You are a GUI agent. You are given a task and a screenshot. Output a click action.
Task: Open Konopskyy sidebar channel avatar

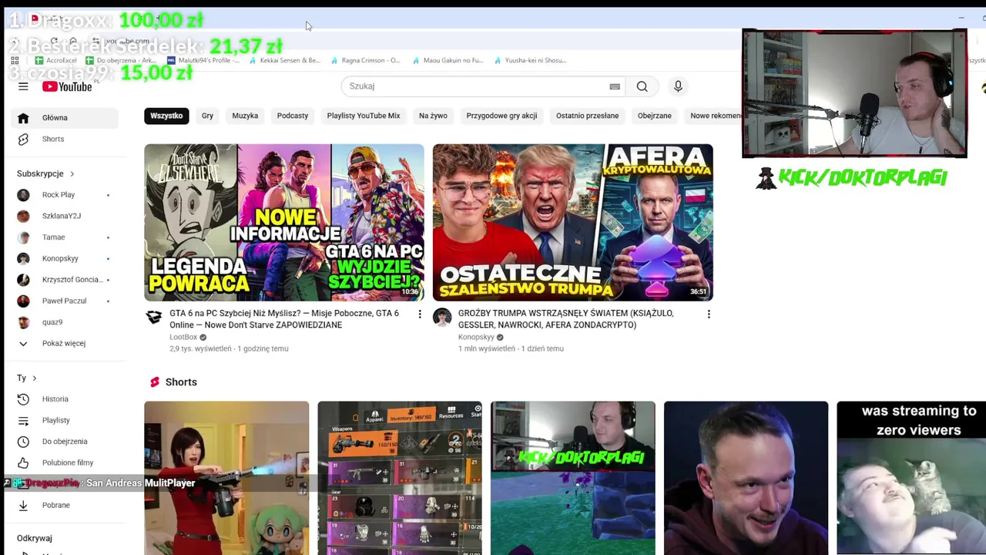[x=23, y=258]
